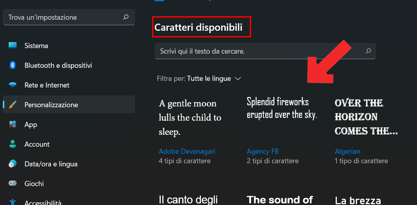Select the 'Splendid fireworks' font preview

282,108
